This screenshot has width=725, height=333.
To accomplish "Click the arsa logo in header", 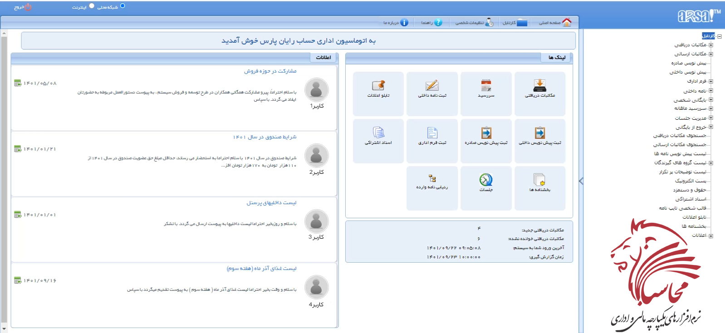I will [699, 16].
